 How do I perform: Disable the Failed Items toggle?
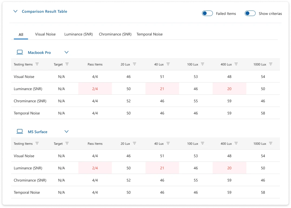tap(207, 13)
